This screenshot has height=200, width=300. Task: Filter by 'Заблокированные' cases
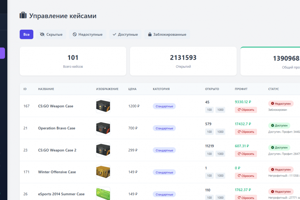167,34
